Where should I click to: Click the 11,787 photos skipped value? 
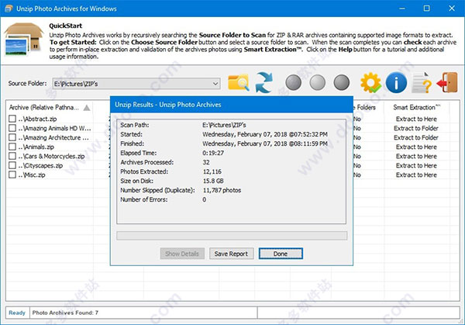pos(222,190)
